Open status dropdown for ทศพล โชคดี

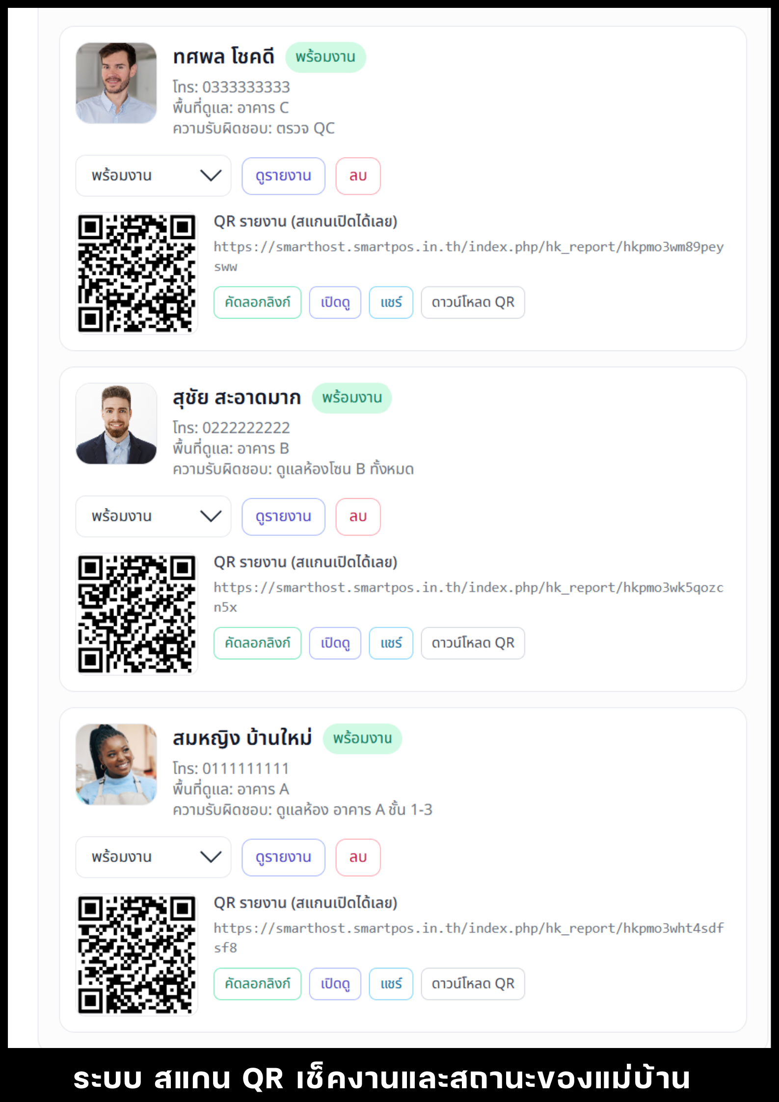[153, 176]
